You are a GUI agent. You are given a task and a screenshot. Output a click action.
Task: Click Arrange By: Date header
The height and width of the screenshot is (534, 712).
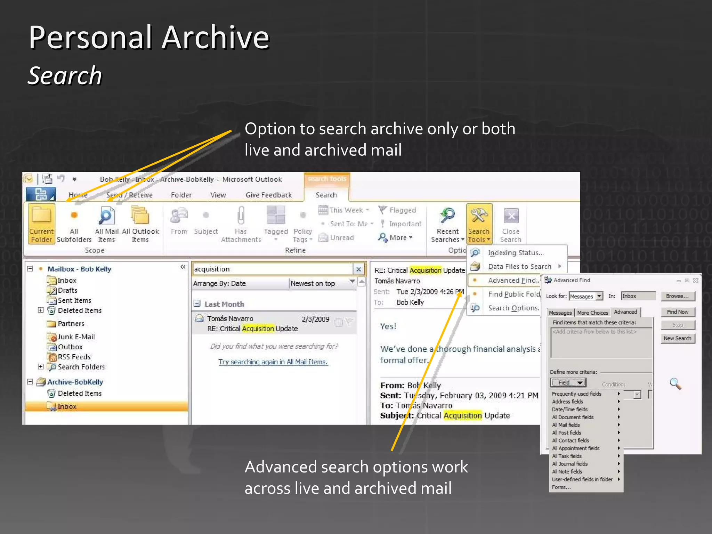(240, 283)
